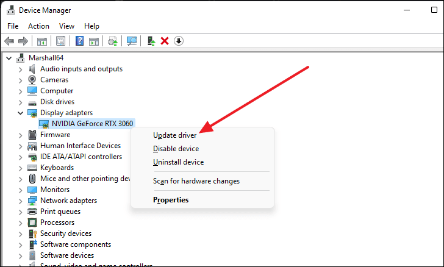Expand the Software devices category
444x267 pixels.
pos(20,256)
